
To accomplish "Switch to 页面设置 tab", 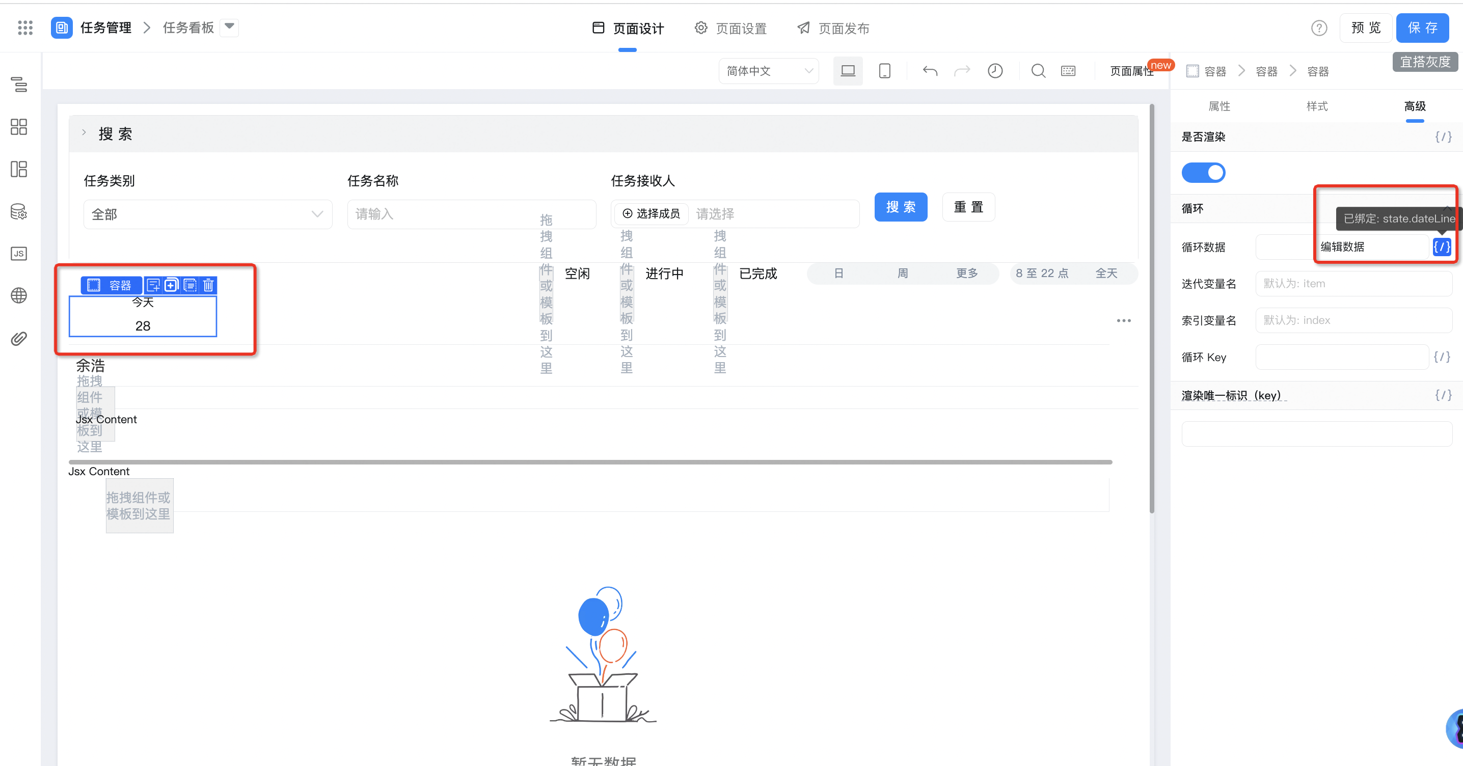I will 730,29.
